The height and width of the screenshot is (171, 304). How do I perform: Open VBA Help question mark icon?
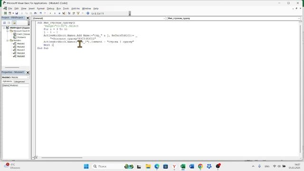(x=88, y=13)
